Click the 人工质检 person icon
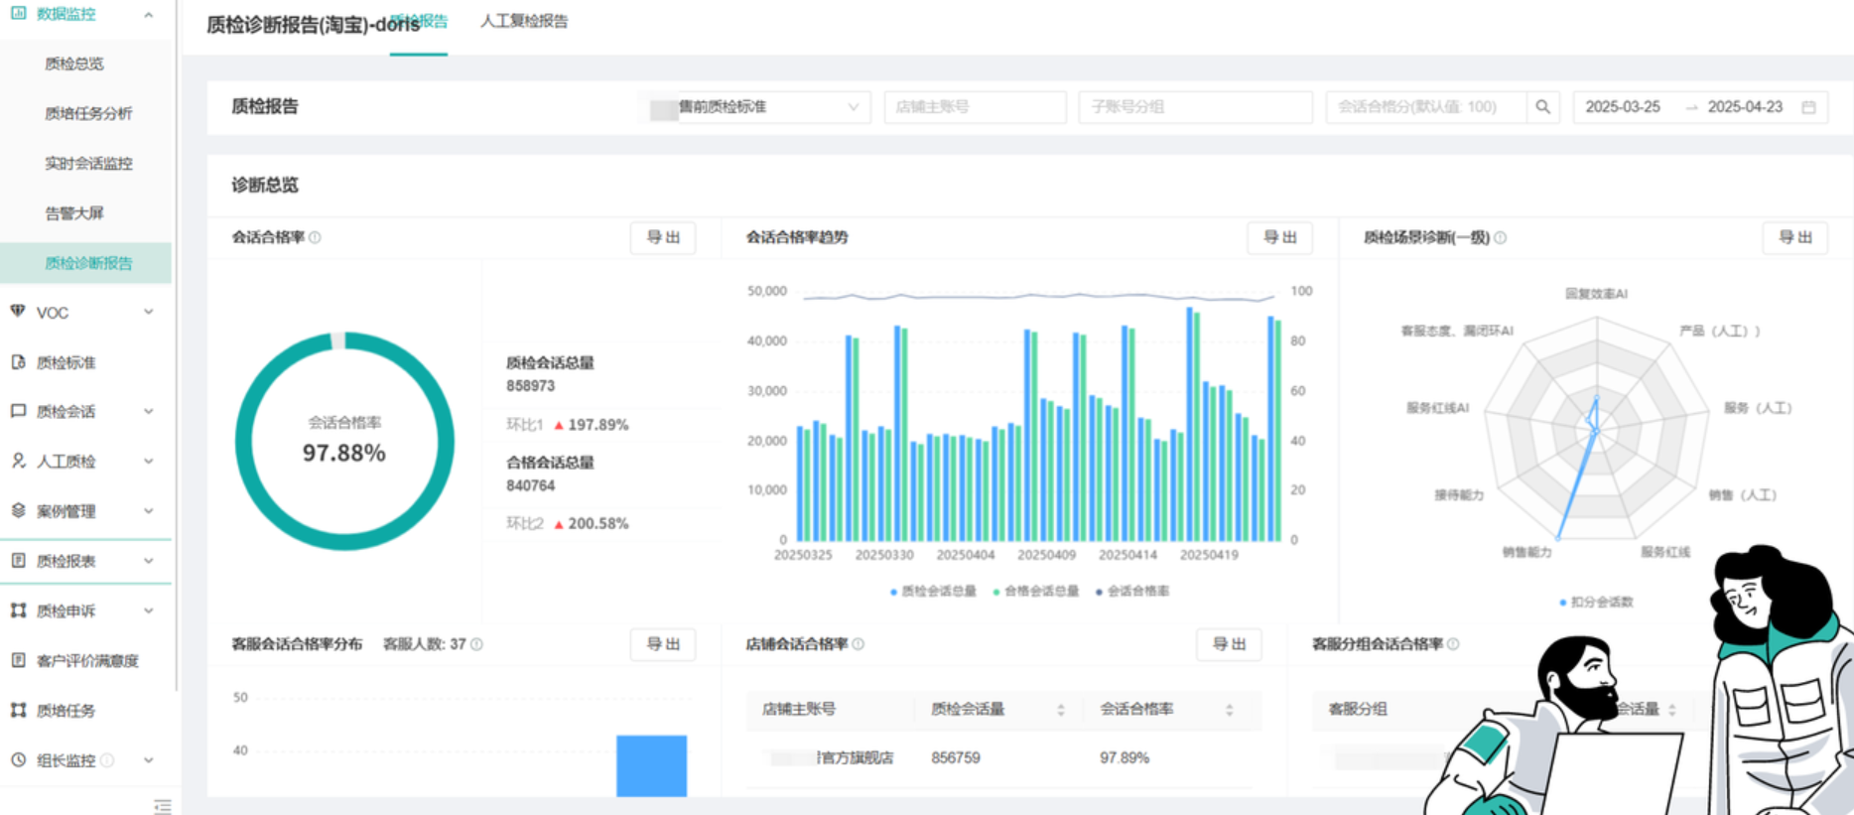This screenshot has width=1854, height=815. [18, 461]
